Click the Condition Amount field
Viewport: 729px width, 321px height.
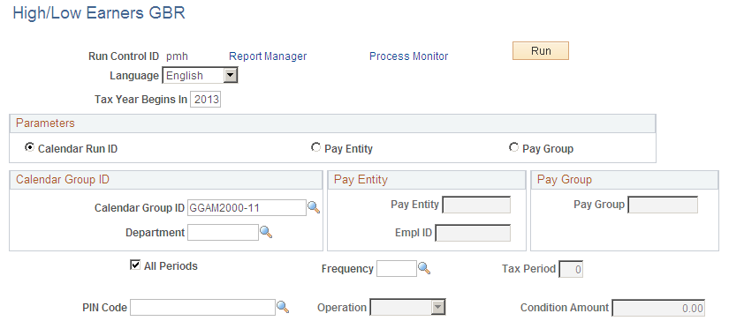pos(658,308)
